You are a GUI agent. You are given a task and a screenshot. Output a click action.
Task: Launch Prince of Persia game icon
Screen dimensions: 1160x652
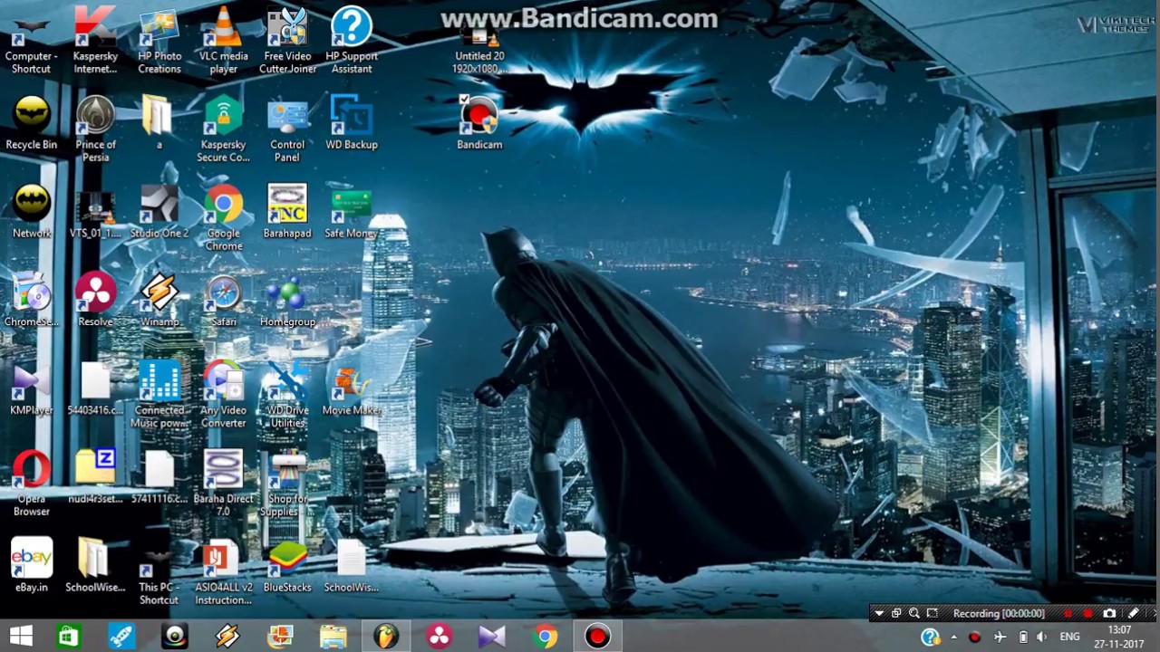95,129
